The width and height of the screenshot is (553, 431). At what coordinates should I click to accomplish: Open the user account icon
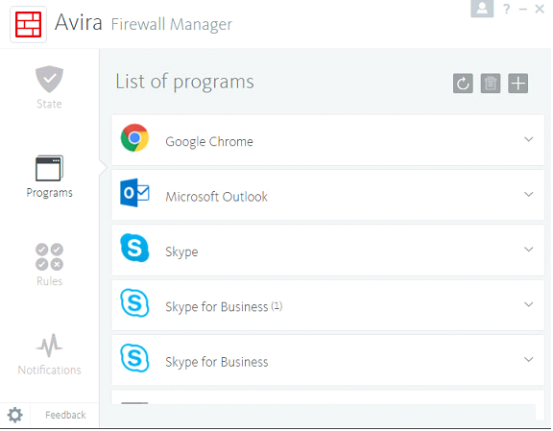482,8
